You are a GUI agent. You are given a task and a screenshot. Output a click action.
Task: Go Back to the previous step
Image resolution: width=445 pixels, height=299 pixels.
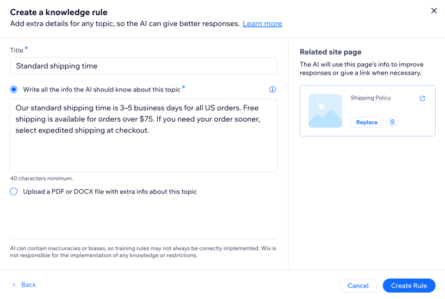click(x=24, y=285)
